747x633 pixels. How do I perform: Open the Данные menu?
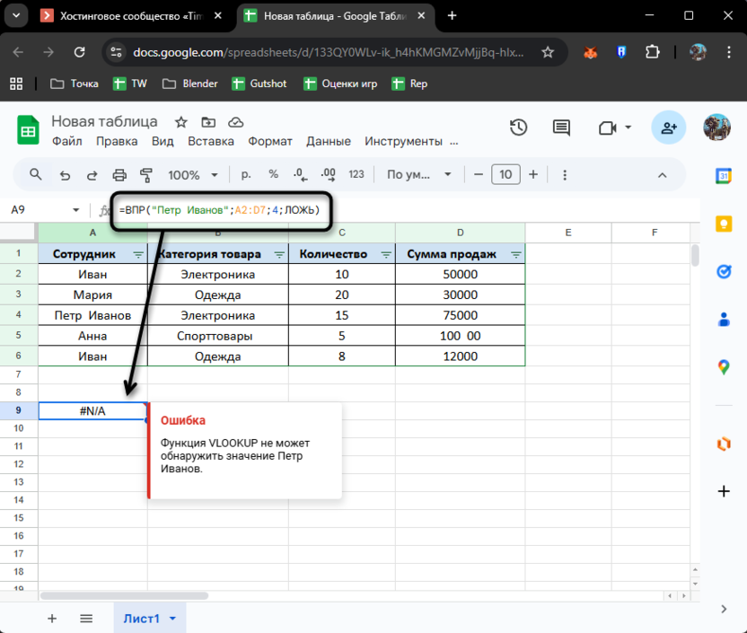pos(328,141)
